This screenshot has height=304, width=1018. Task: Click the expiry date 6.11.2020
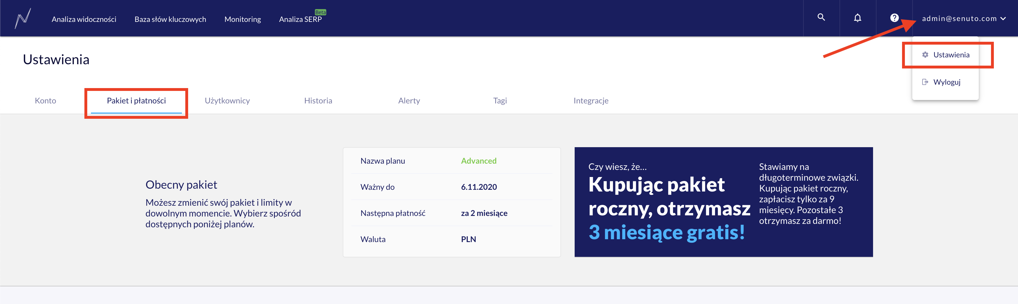tap(479, 187)
